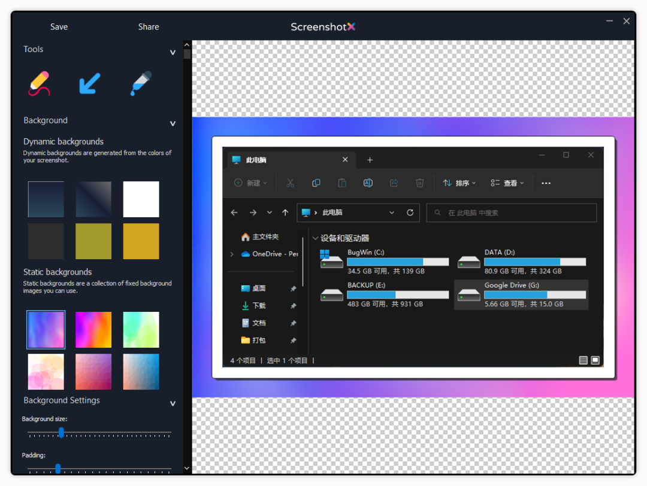Expand the OneDrive tree node
The image size is (647, 486).
[232, 254]
